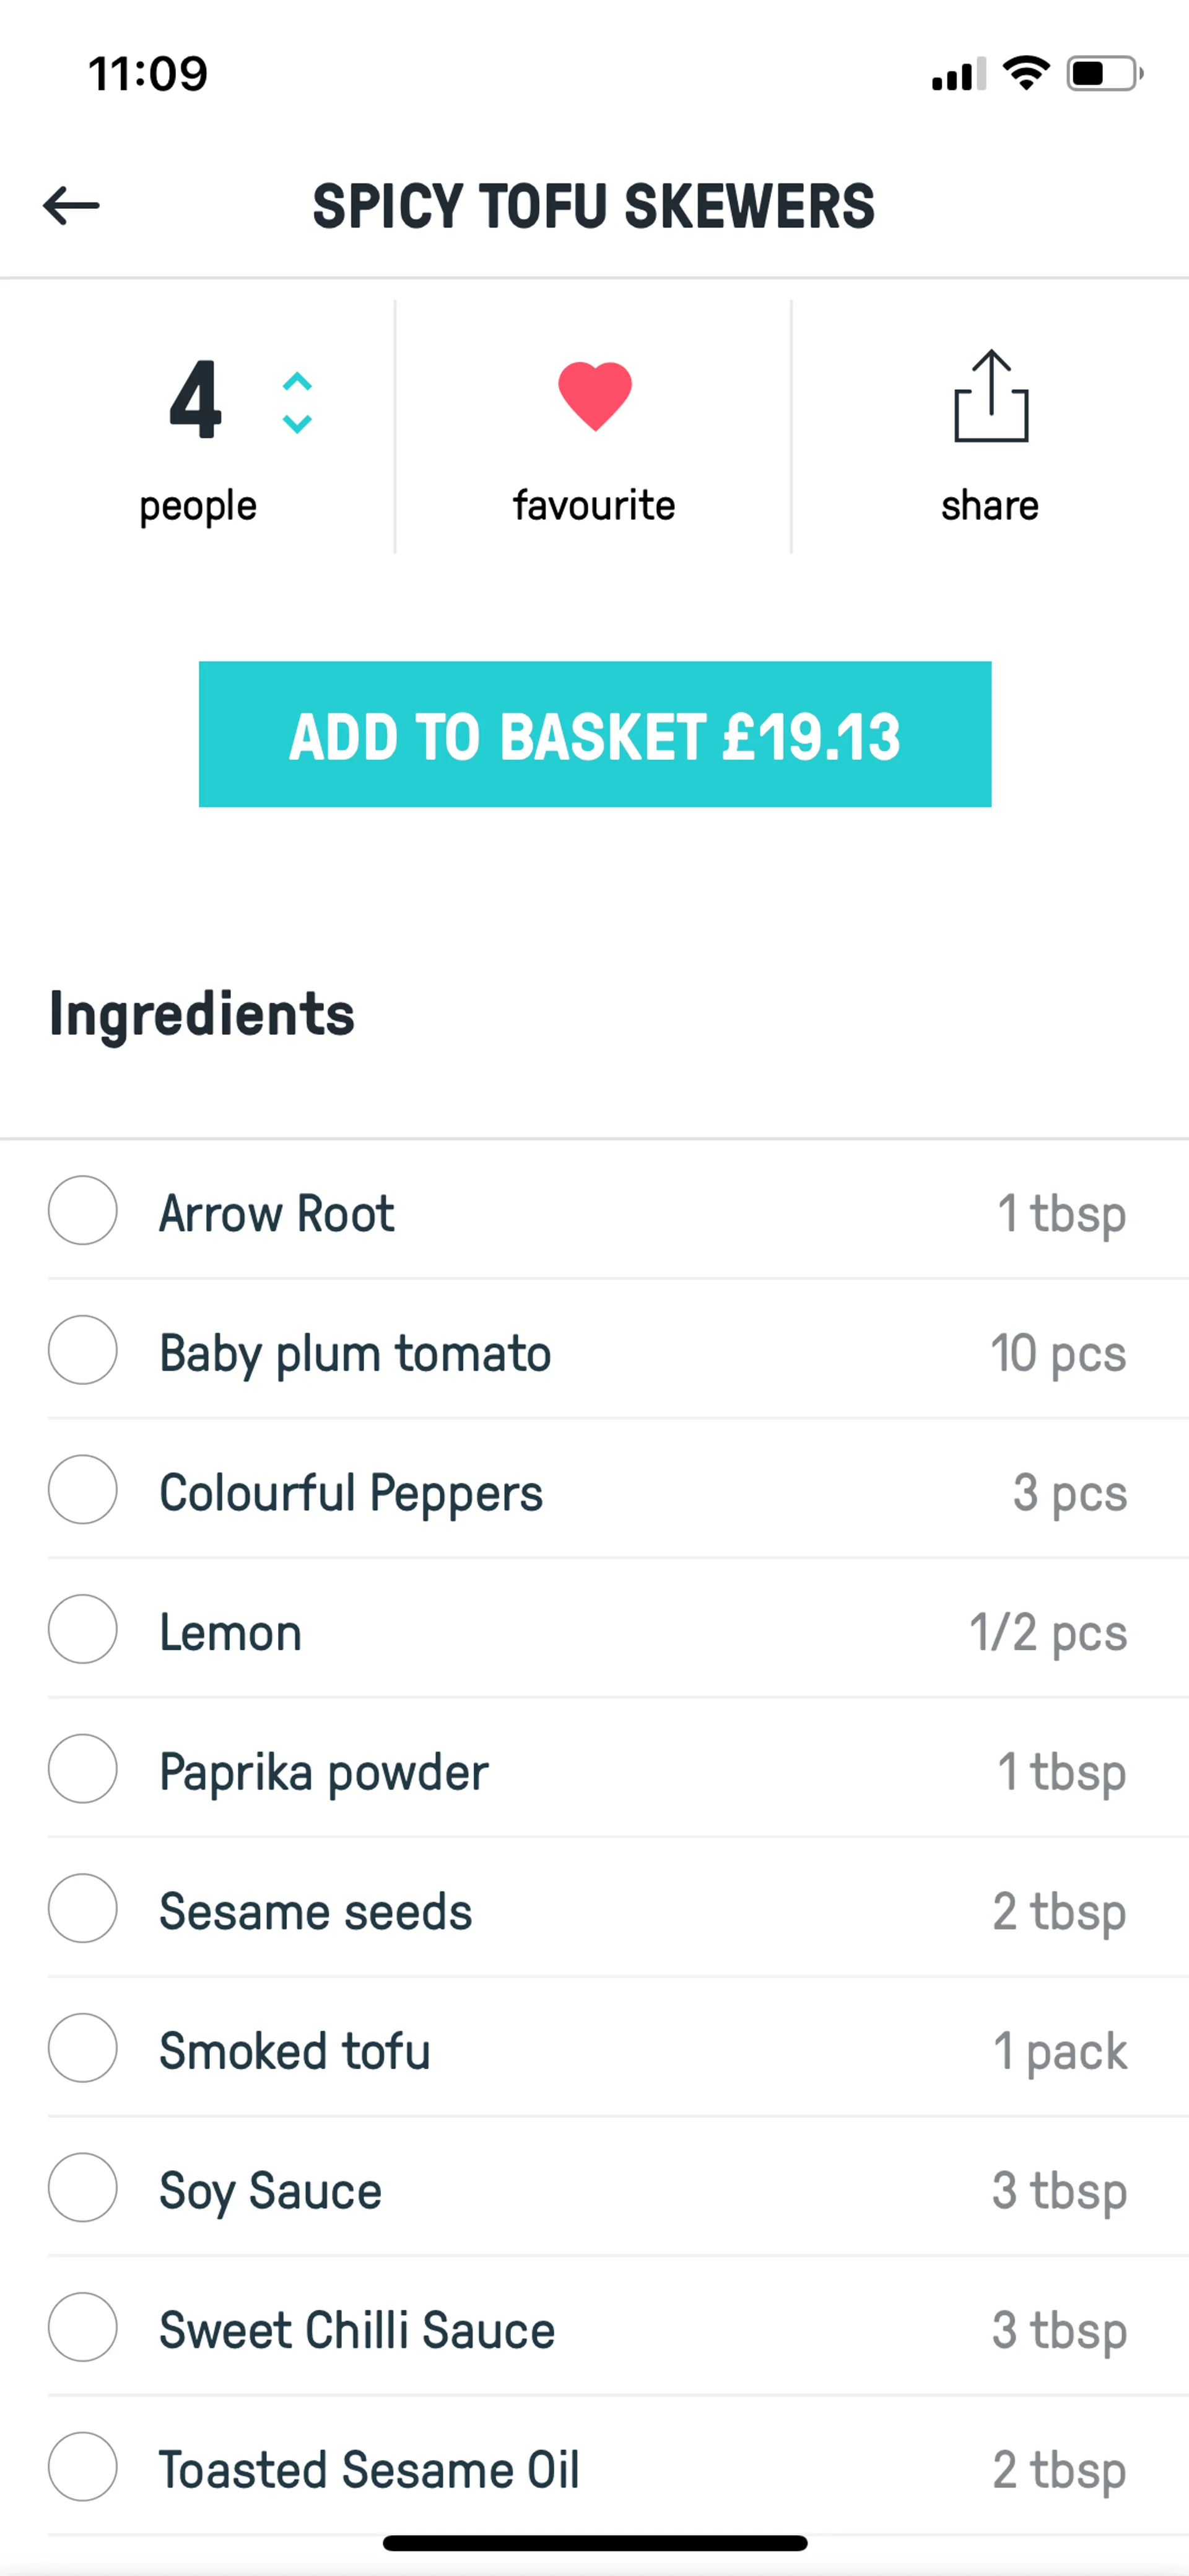Check the Soy Sauce ingredient

coord(83,2188)
